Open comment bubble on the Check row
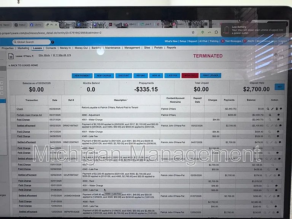The height and width of the screenshot is (219, 292). pos(281,109)
